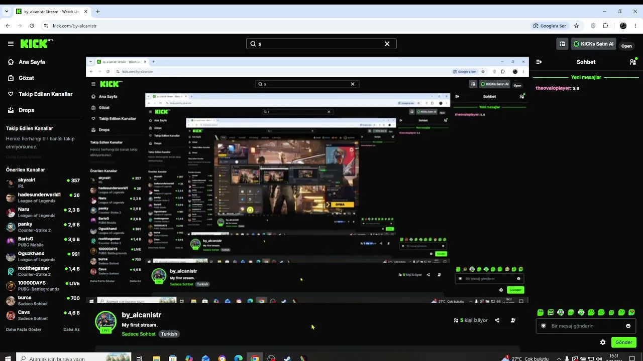
Task: Reload the Kick page
Action: (x=32, y=26)
